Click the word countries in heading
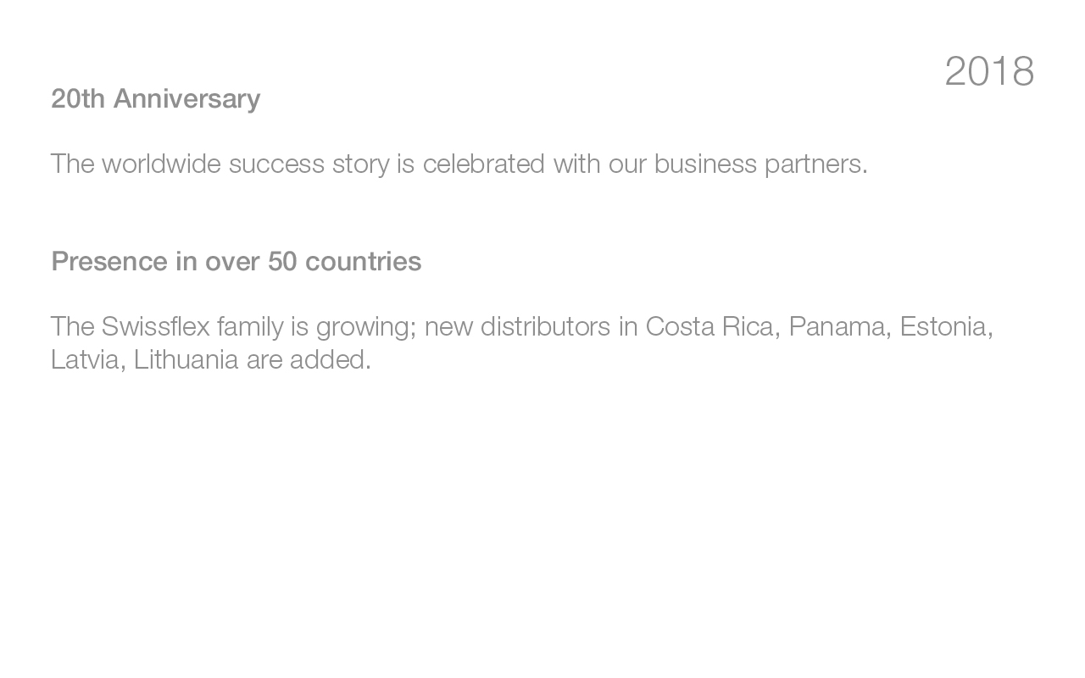Viewport: 1085px width, 678px height. (x=363, y=261)
